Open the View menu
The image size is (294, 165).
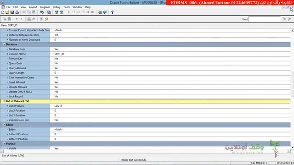[x=23, y=7]
